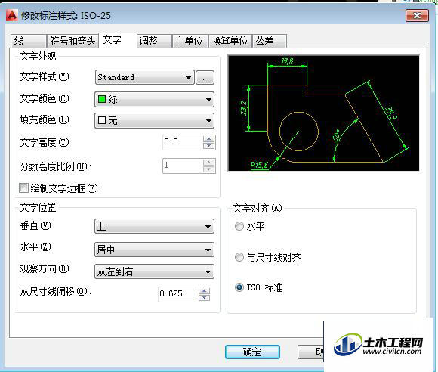Go to the 调整 tab
The height and width of the screenshot is (372, 438).
[154, 41]
